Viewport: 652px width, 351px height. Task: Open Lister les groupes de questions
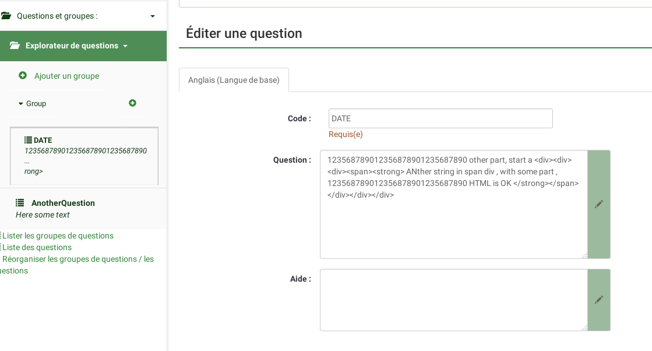pos(58,236)
